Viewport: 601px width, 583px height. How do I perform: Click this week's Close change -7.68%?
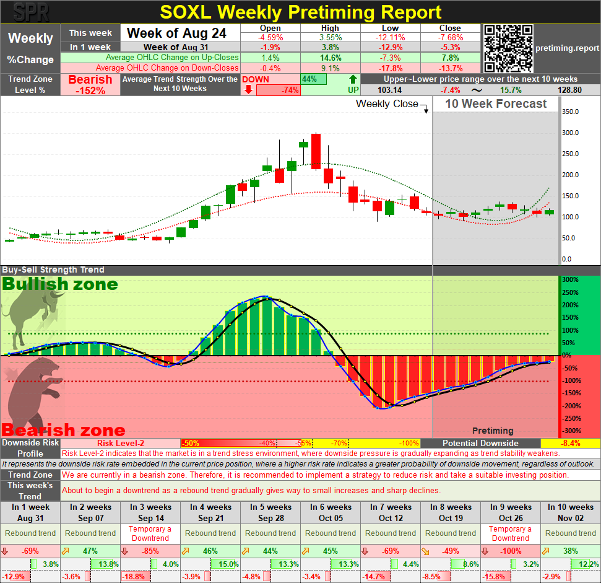[451, 38]
